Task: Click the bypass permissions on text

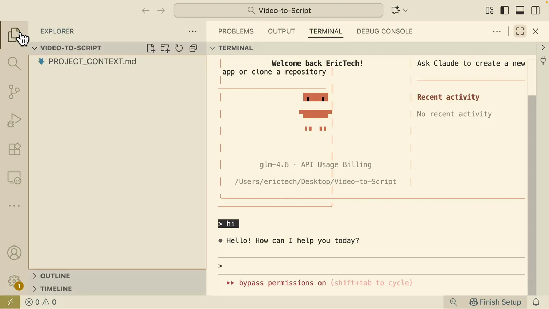Action: point(282,283)
